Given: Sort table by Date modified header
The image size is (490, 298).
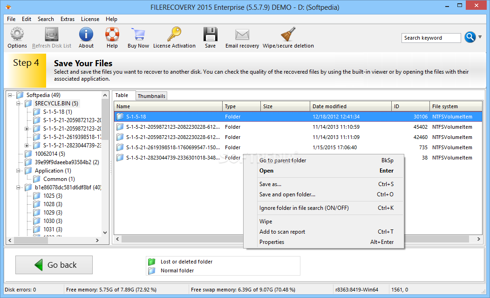Looking at the screenshot, I should 351,106.
